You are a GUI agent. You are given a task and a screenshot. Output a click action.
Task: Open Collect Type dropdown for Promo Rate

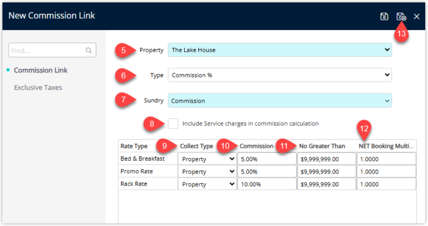tap(207, 171)
